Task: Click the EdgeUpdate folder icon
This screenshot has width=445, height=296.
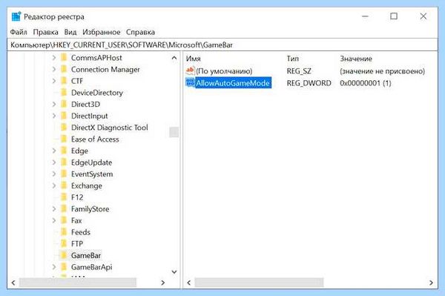Action: coord(64,162)
